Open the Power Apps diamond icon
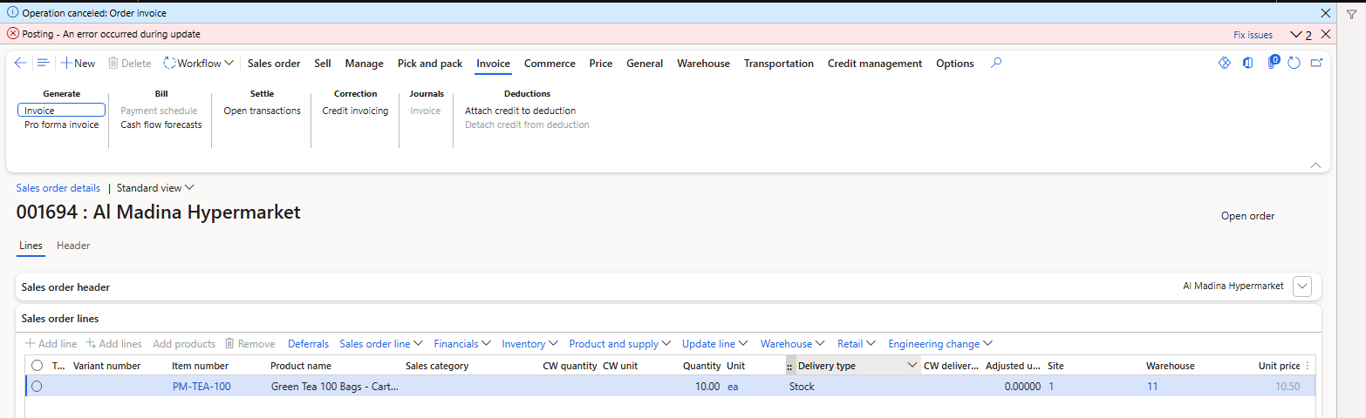1366x418 pixels. coord(1224,63)
